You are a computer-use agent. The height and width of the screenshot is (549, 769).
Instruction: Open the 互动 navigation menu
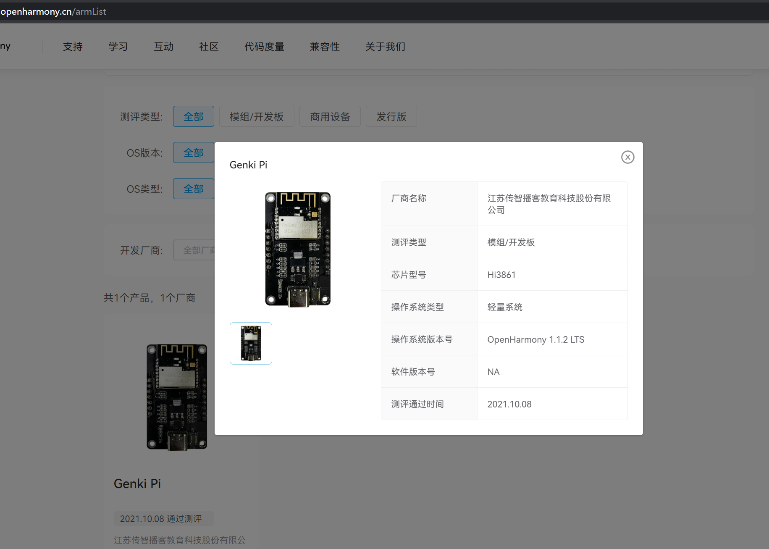(x=163, y=47)
